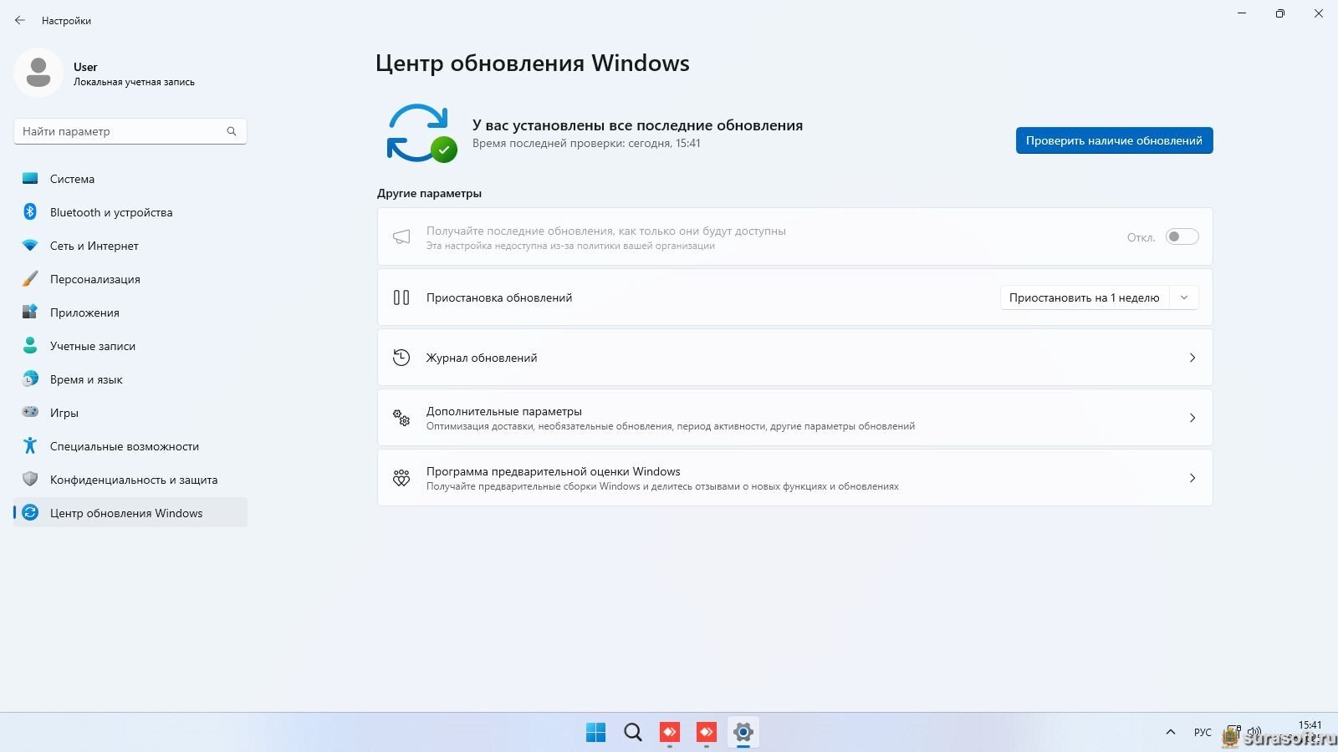This screenshot has height=752, width=1338.
Task: Open Журнал обновлений row
Action: (794, 358)
